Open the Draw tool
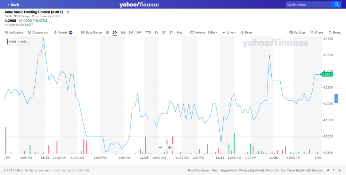Viewport: 346px width, 175px height. (x=246, y=33)
